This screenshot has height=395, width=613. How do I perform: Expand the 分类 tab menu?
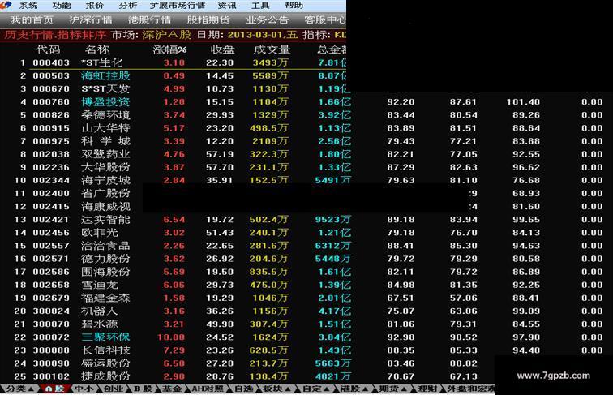[19, 389]
